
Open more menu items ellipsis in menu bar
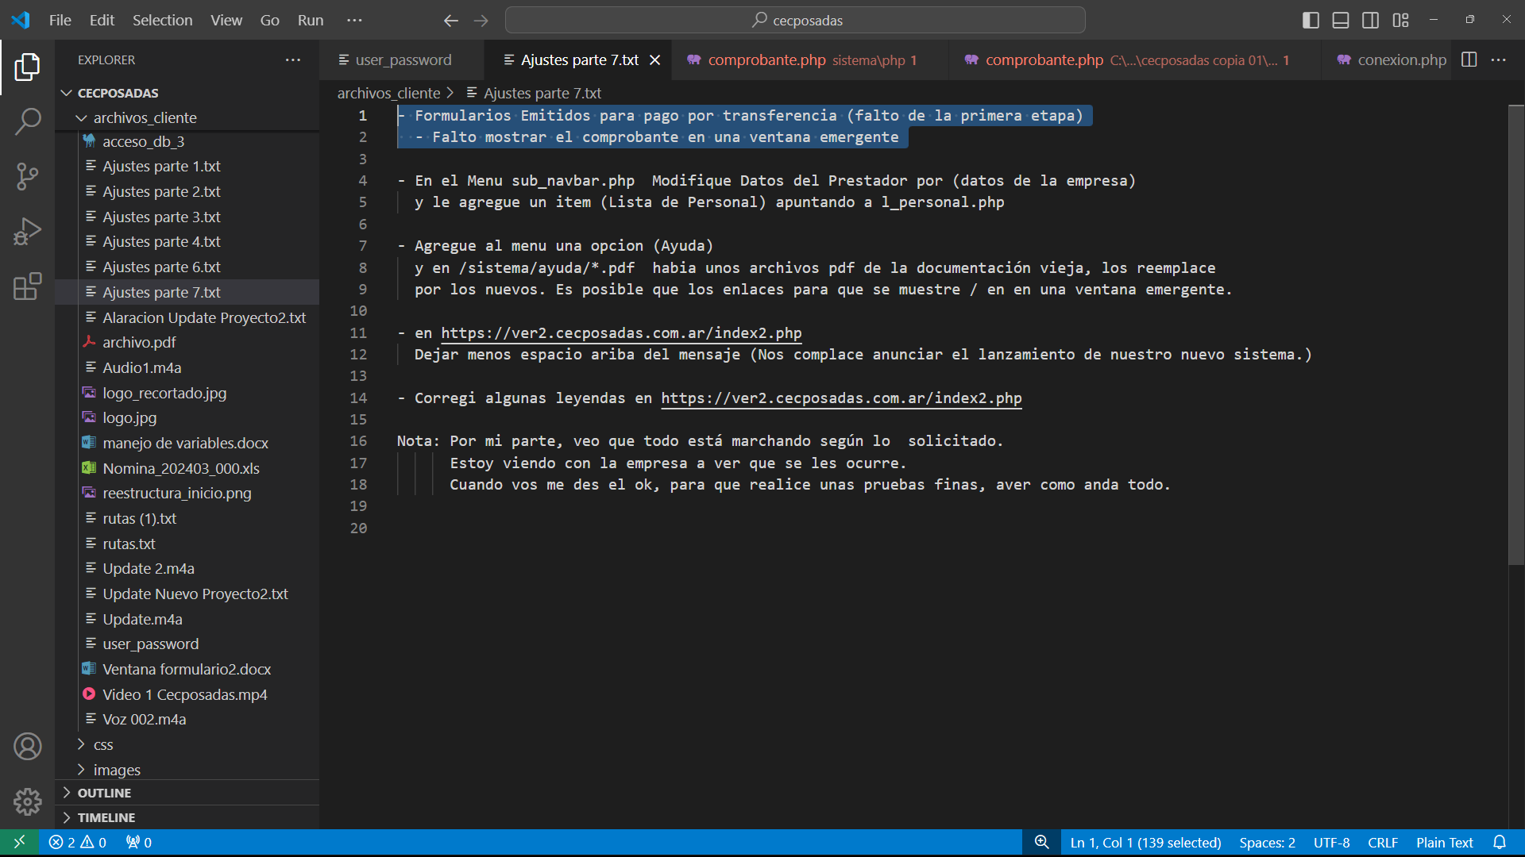pos(354,21)
